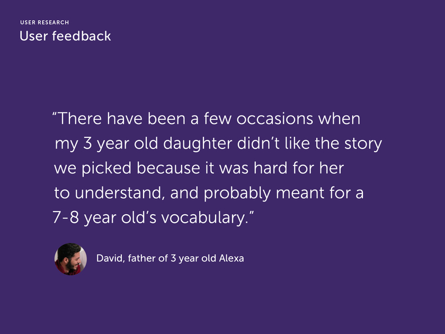Click the David profile photo
The height and width of the screenshot is (334, 445).
tap(70, 259)
